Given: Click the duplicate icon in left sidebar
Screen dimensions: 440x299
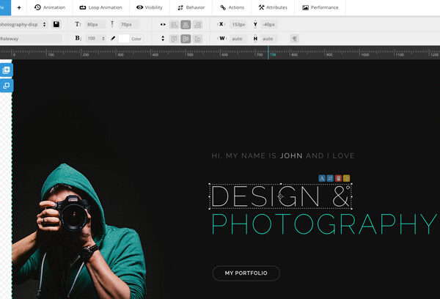Looking at the screenshot, I should click(6, 86).
